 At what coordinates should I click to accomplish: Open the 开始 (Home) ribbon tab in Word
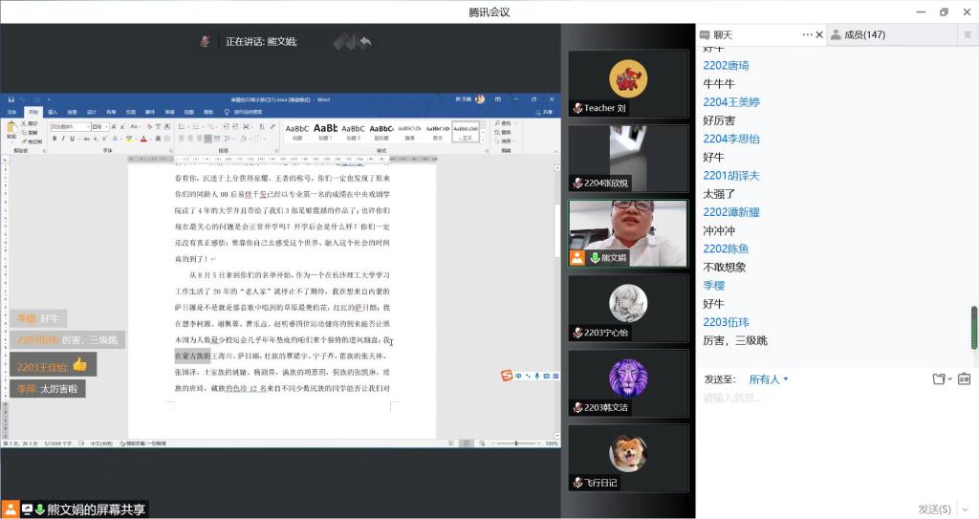pos(33,112)
